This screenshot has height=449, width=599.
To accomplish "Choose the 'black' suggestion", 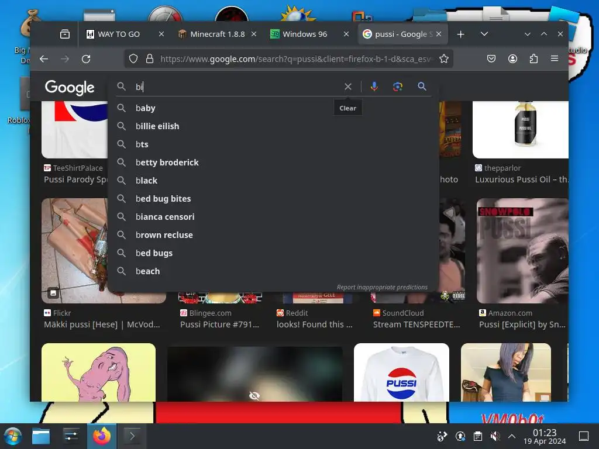I will 273,181.
